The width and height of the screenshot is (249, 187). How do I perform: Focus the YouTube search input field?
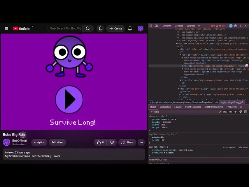point(65,28)
